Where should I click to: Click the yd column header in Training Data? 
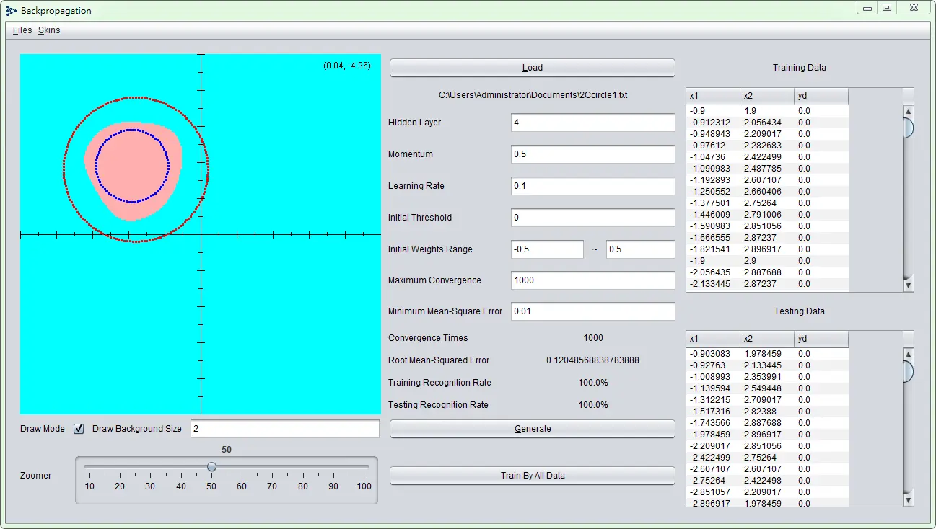pos(821,97)
